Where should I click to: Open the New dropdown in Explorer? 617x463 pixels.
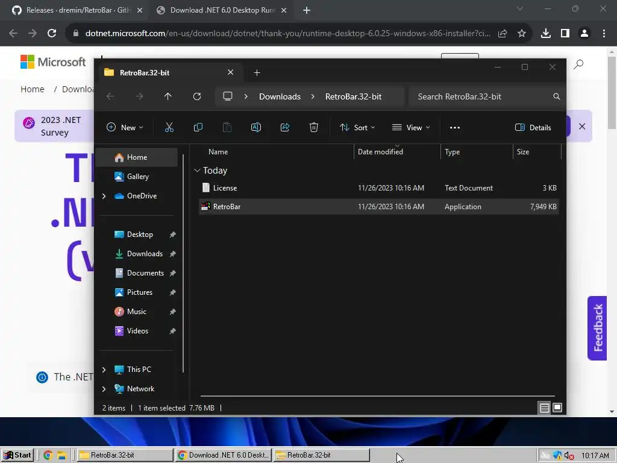[x=125, y=128]
